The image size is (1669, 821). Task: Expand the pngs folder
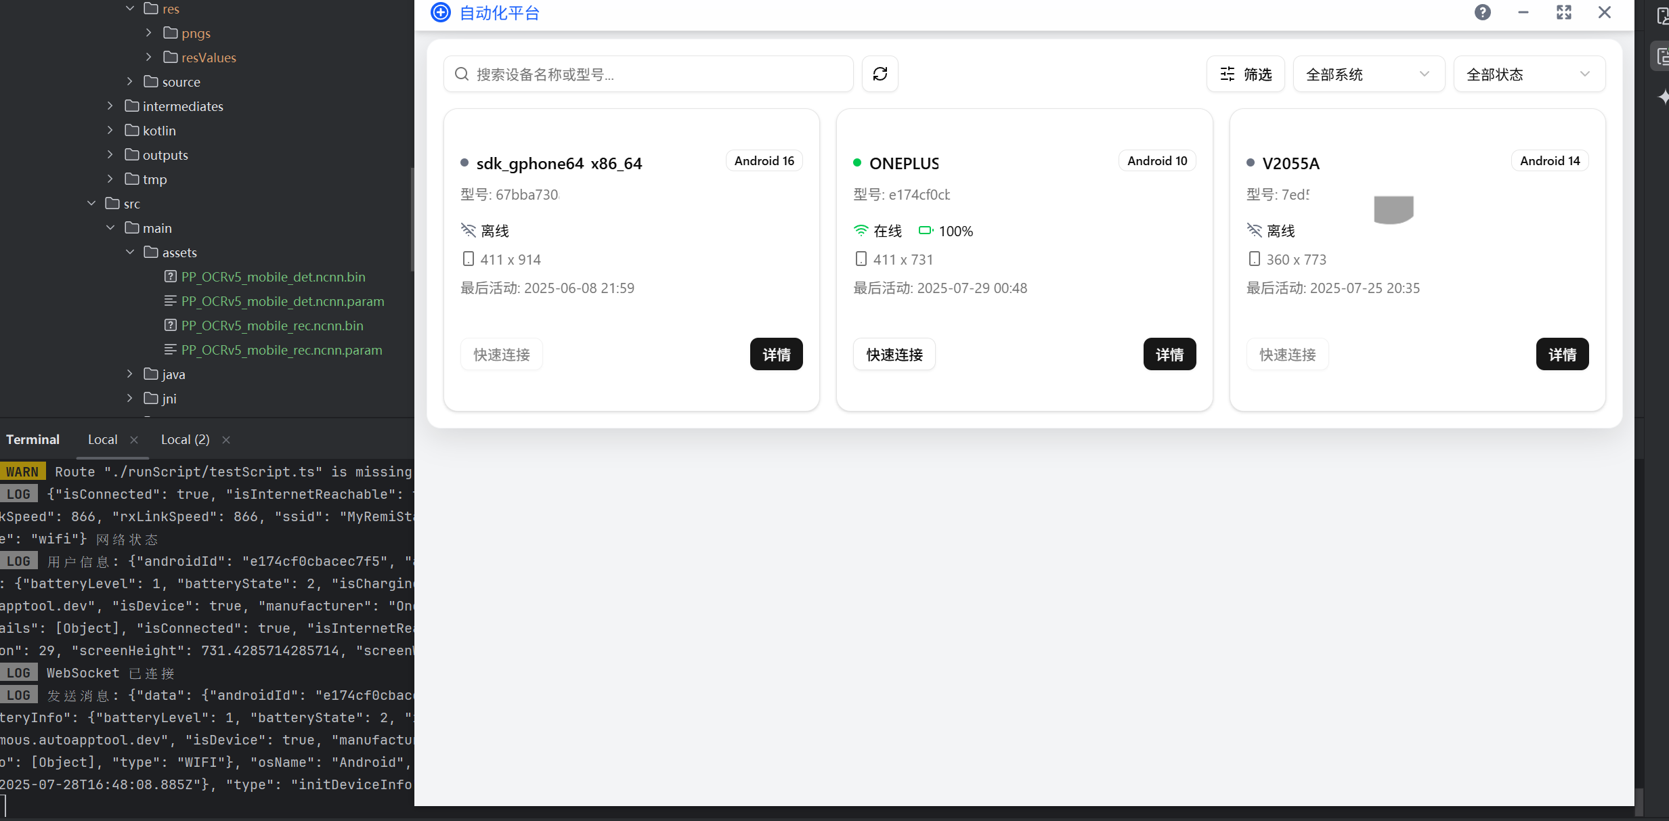[x=149, y=32]
